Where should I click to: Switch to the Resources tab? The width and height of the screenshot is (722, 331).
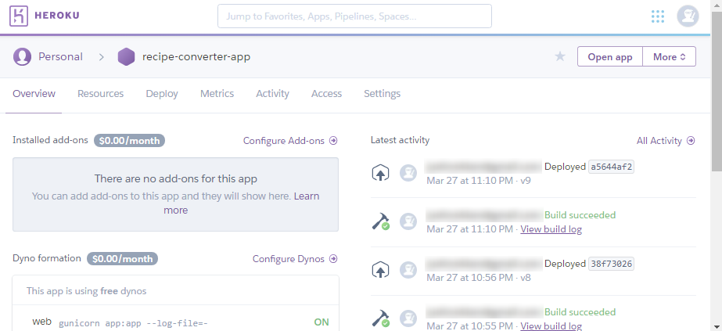(x=100, y=93)
